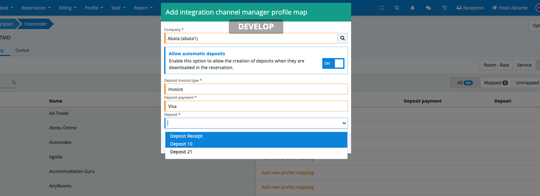This screenshot has width=540, height=196.
Task: Switch to the Queue tab
Action: tap(22, 50)
